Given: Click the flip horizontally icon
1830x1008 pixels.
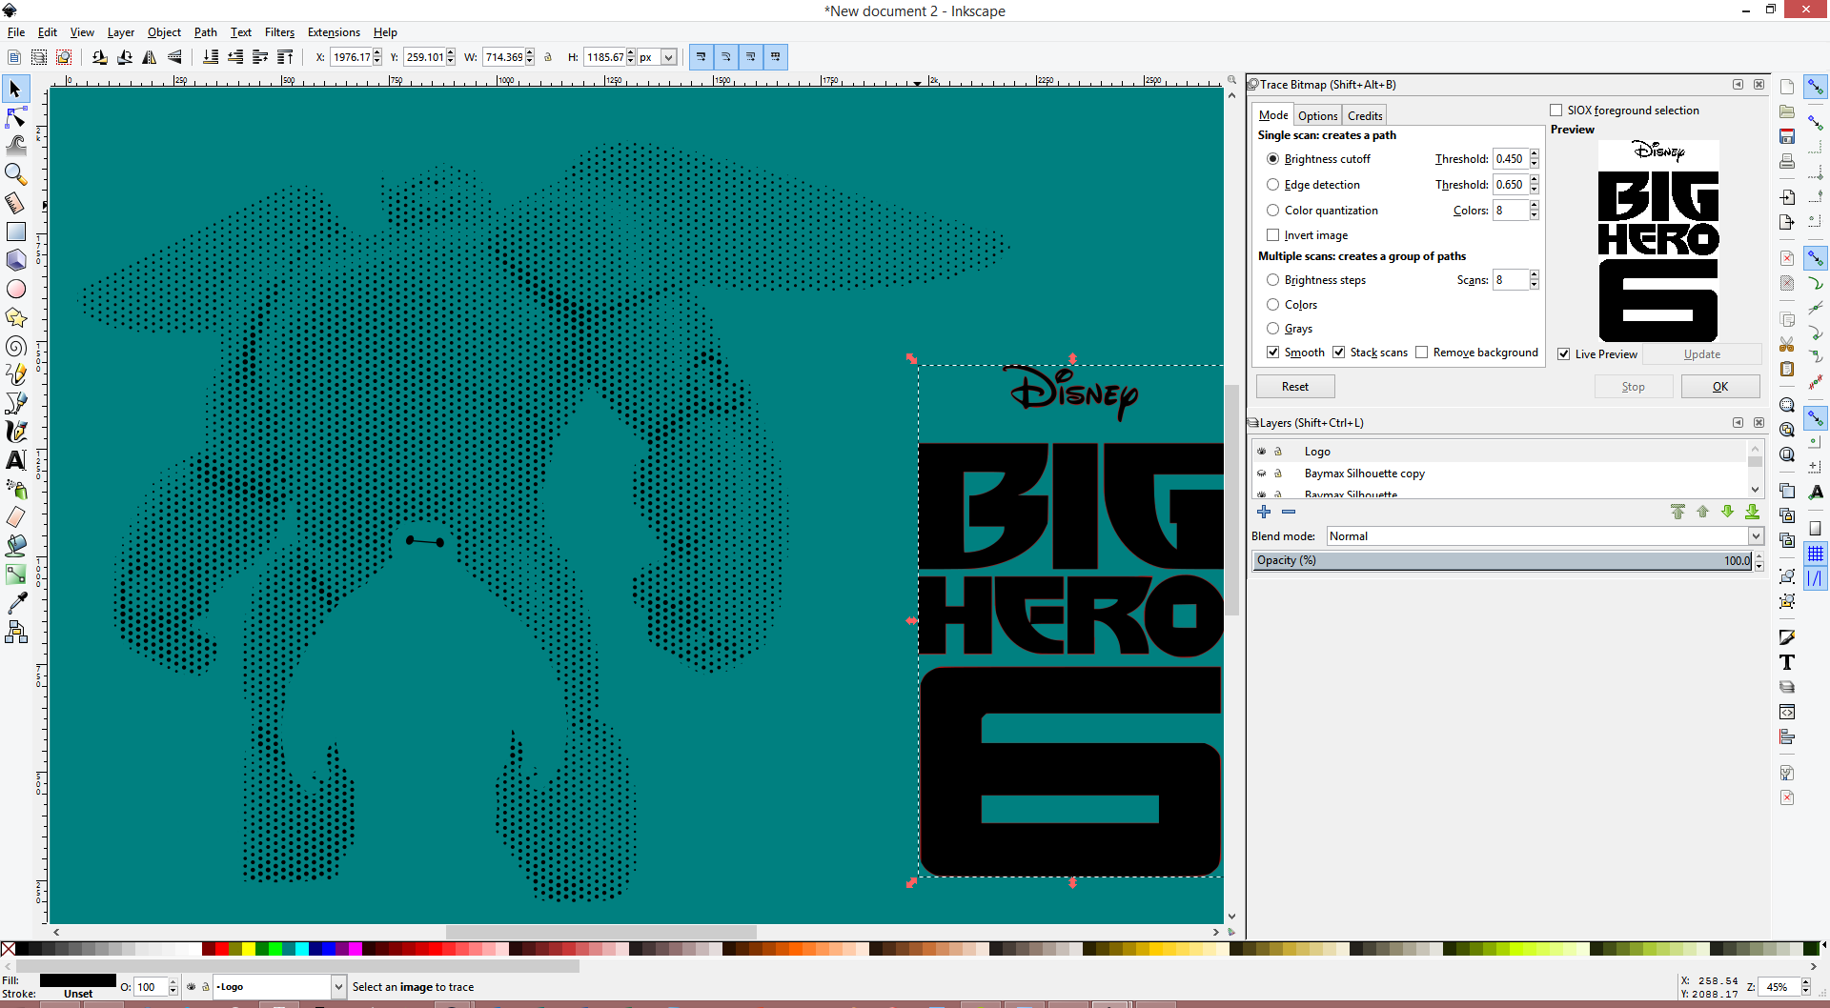Looking at the screenshot, I should pos(150,57).
